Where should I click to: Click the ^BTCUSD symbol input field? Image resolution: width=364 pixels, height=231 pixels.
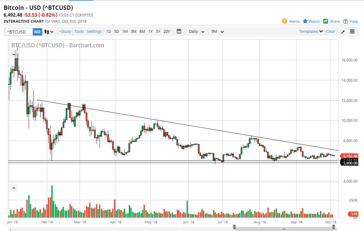point(18,32)
